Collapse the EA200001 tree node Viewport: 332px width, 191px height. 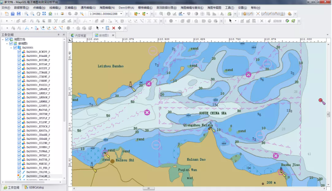pyautogui.click(x=11, y=48)
